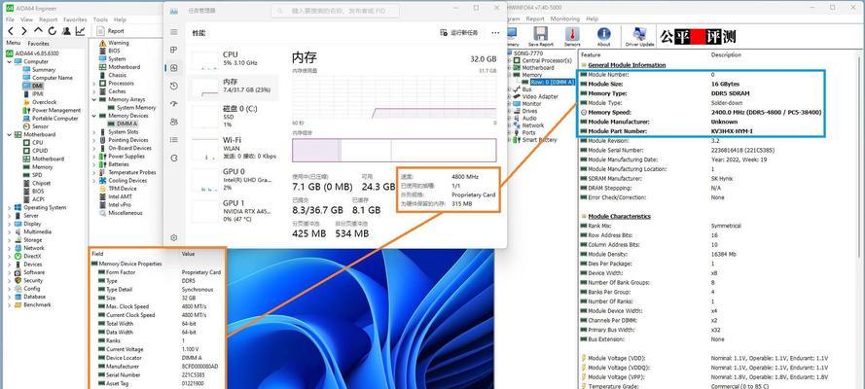This screenshot has width=865, height=389.
Task: Select 磁盘 0 (C:) performance item
Action: 233,116
